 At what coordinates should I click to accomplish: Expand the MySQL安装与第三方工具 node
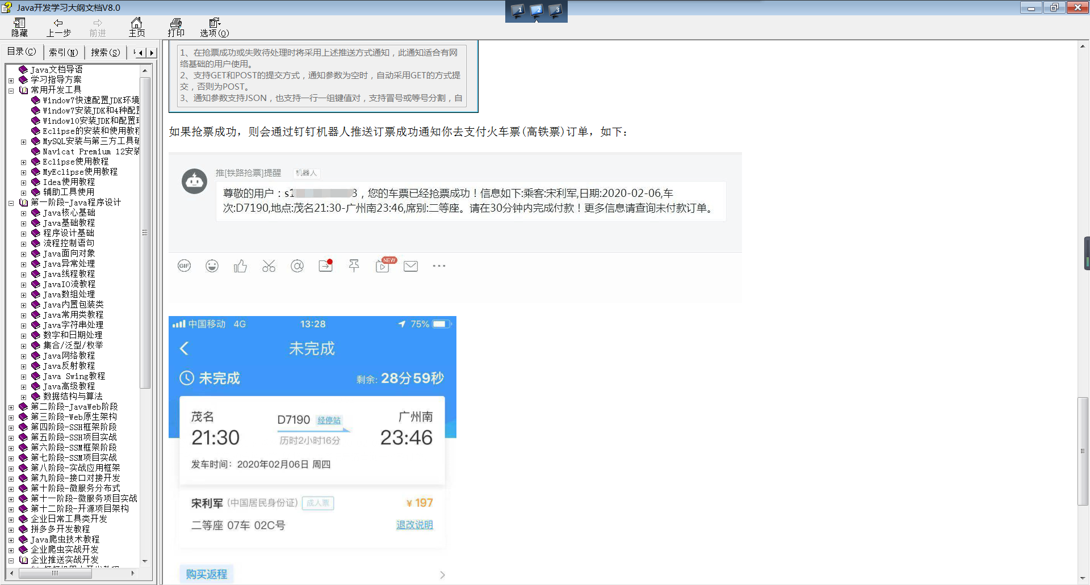tap(23, 142)
